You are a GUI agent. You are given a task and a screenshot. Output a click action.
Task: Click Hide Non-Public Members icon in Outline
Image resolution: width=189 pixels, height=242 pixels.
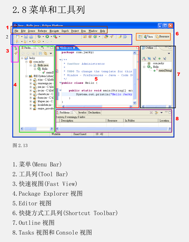159,58
